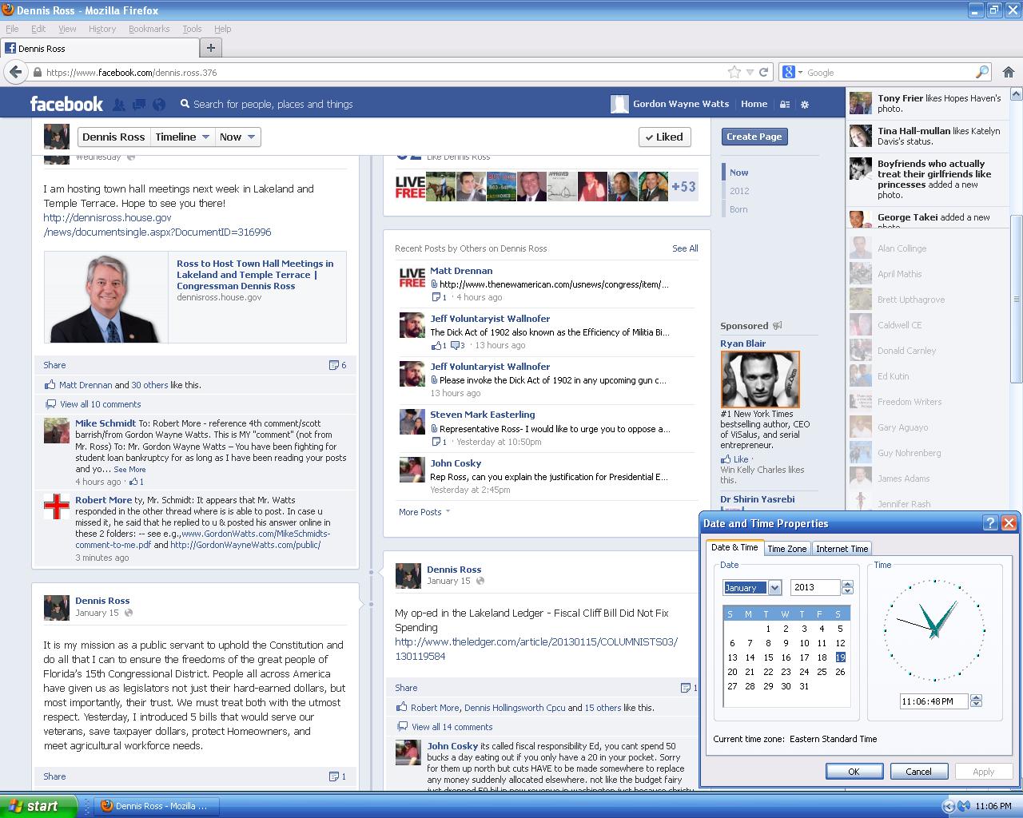Viewport: 1023px width, 818px height.
Task: Click the time stepper arrows beside 11:06:48 PM
Action: (976, 701)
